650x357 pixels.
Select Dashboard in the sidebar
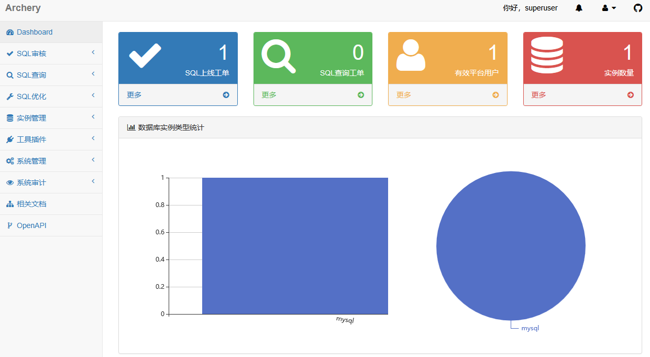[x=51, y=32]
